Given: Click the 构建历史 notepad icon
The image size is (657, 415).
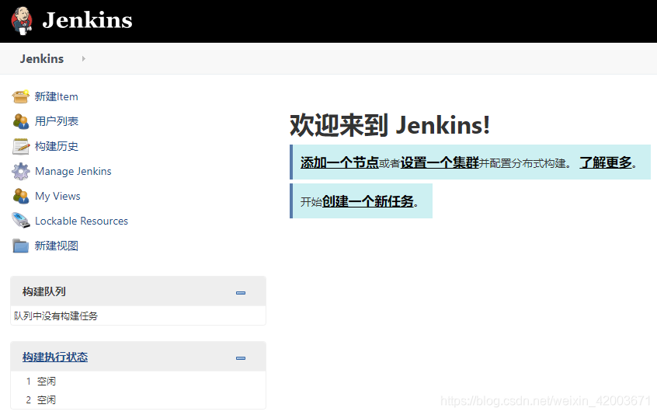Looking at the screenshot, I should tap(20, 146).
